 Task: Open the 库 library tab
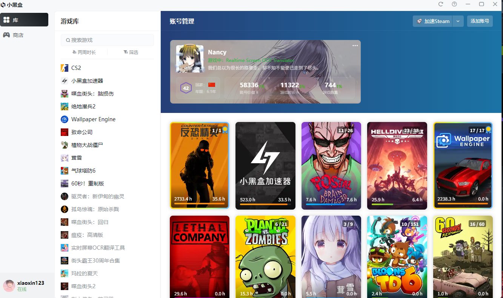(x=24, y=20)
